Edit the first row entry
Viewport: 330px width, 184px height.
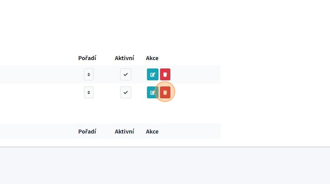coord(152,75)
